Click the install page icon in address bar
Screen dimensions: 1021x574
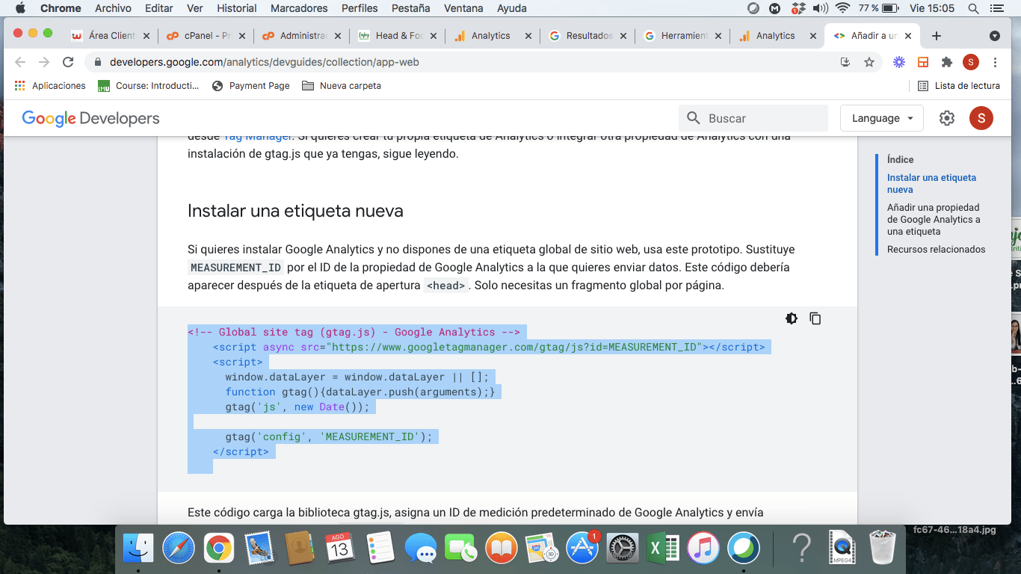click(x=845, y=62)
